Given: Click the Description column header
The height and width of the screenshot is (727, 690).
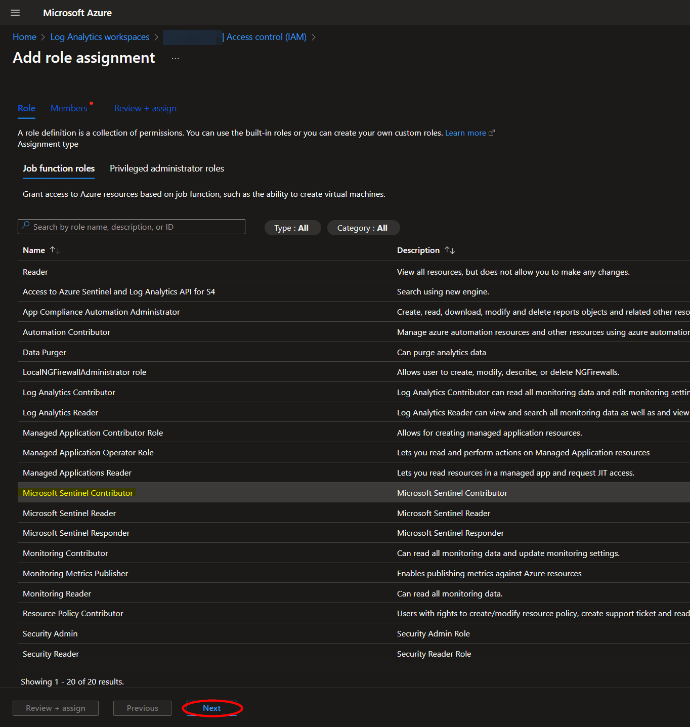Looking at the screenshot, I should pos(418,250).
